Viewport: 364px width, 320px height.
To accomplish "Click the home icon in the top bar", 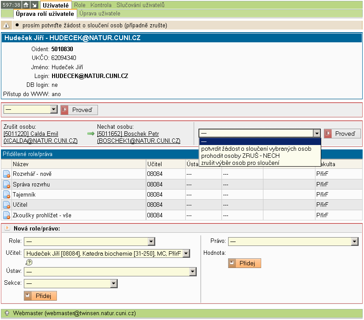I will [26, 5].
